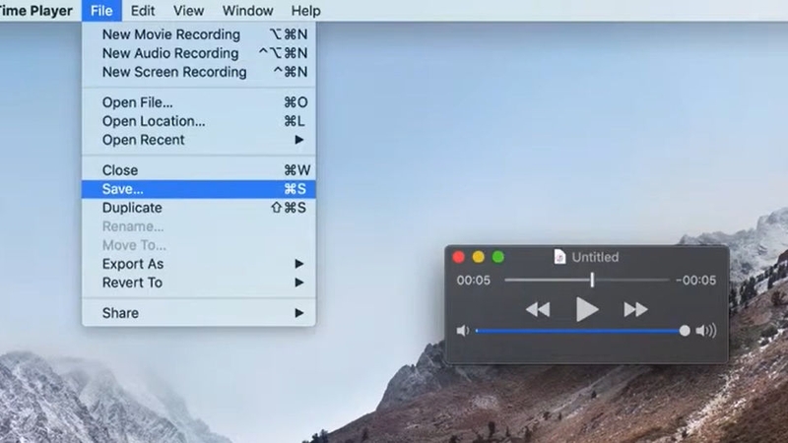This screenshot has width=788, height=443.
Task: Click the elapsed time 00:05 label
Action: pyautogui.click(x=474, y=281)
